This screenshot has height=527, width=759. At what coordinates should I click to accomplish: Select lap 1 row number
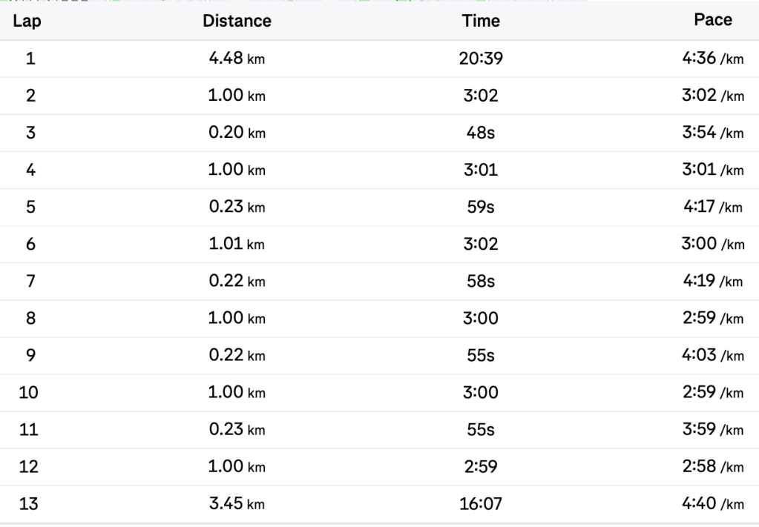(30, 59)
